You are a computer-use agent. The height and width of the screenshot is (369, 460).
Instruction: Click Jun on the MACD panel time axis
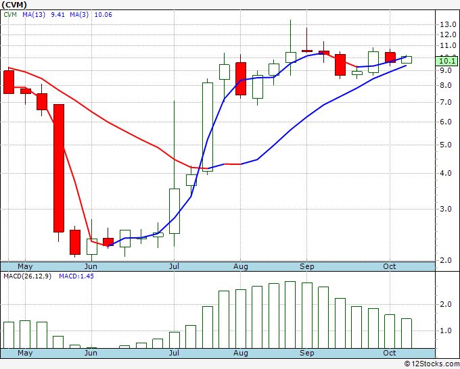click(91, 353)
